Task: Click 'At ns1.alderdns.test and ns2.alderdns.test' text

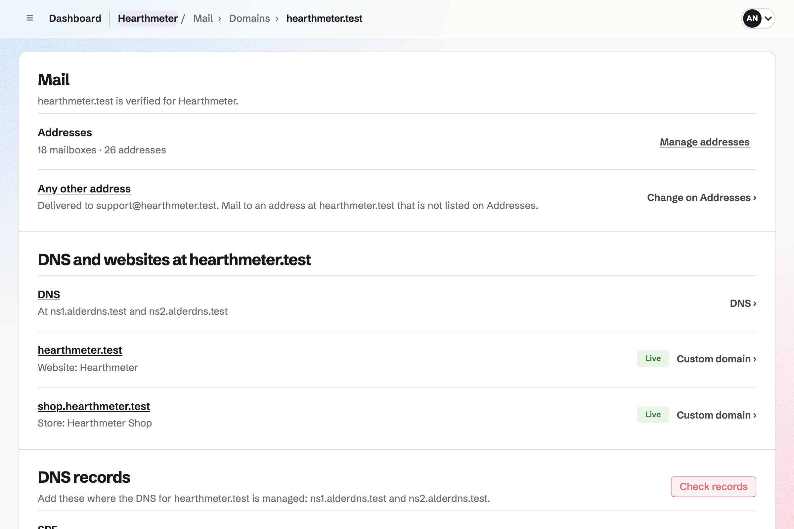Action: [133, 311]
